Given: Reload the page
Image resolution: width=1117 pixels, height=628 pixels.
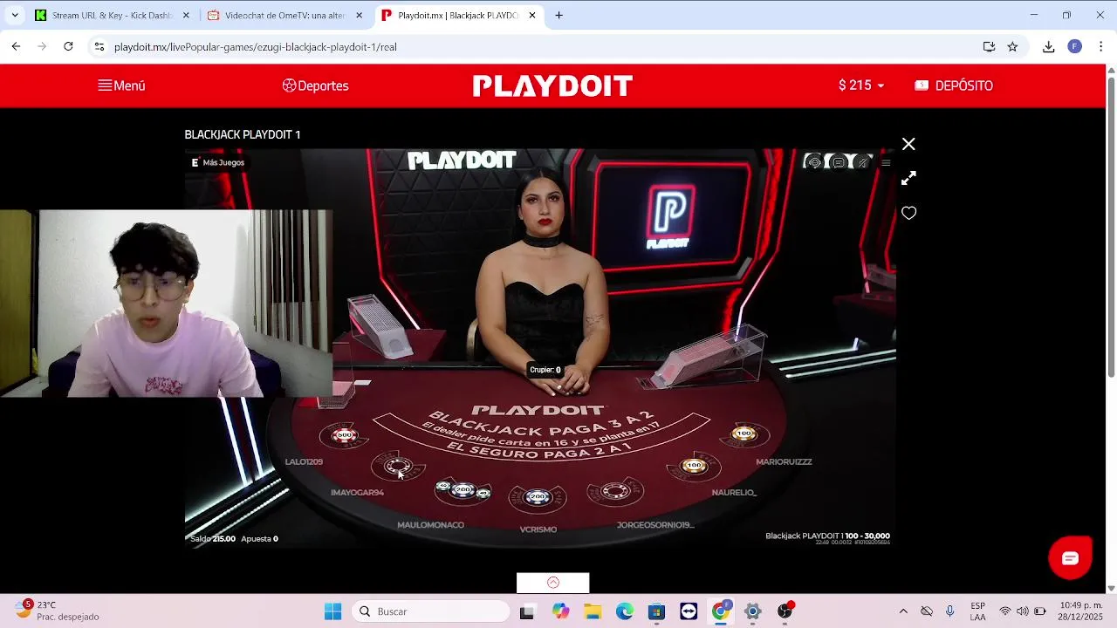Looking at the screenshot, I should pyautogui.click(x=68, y=46).
